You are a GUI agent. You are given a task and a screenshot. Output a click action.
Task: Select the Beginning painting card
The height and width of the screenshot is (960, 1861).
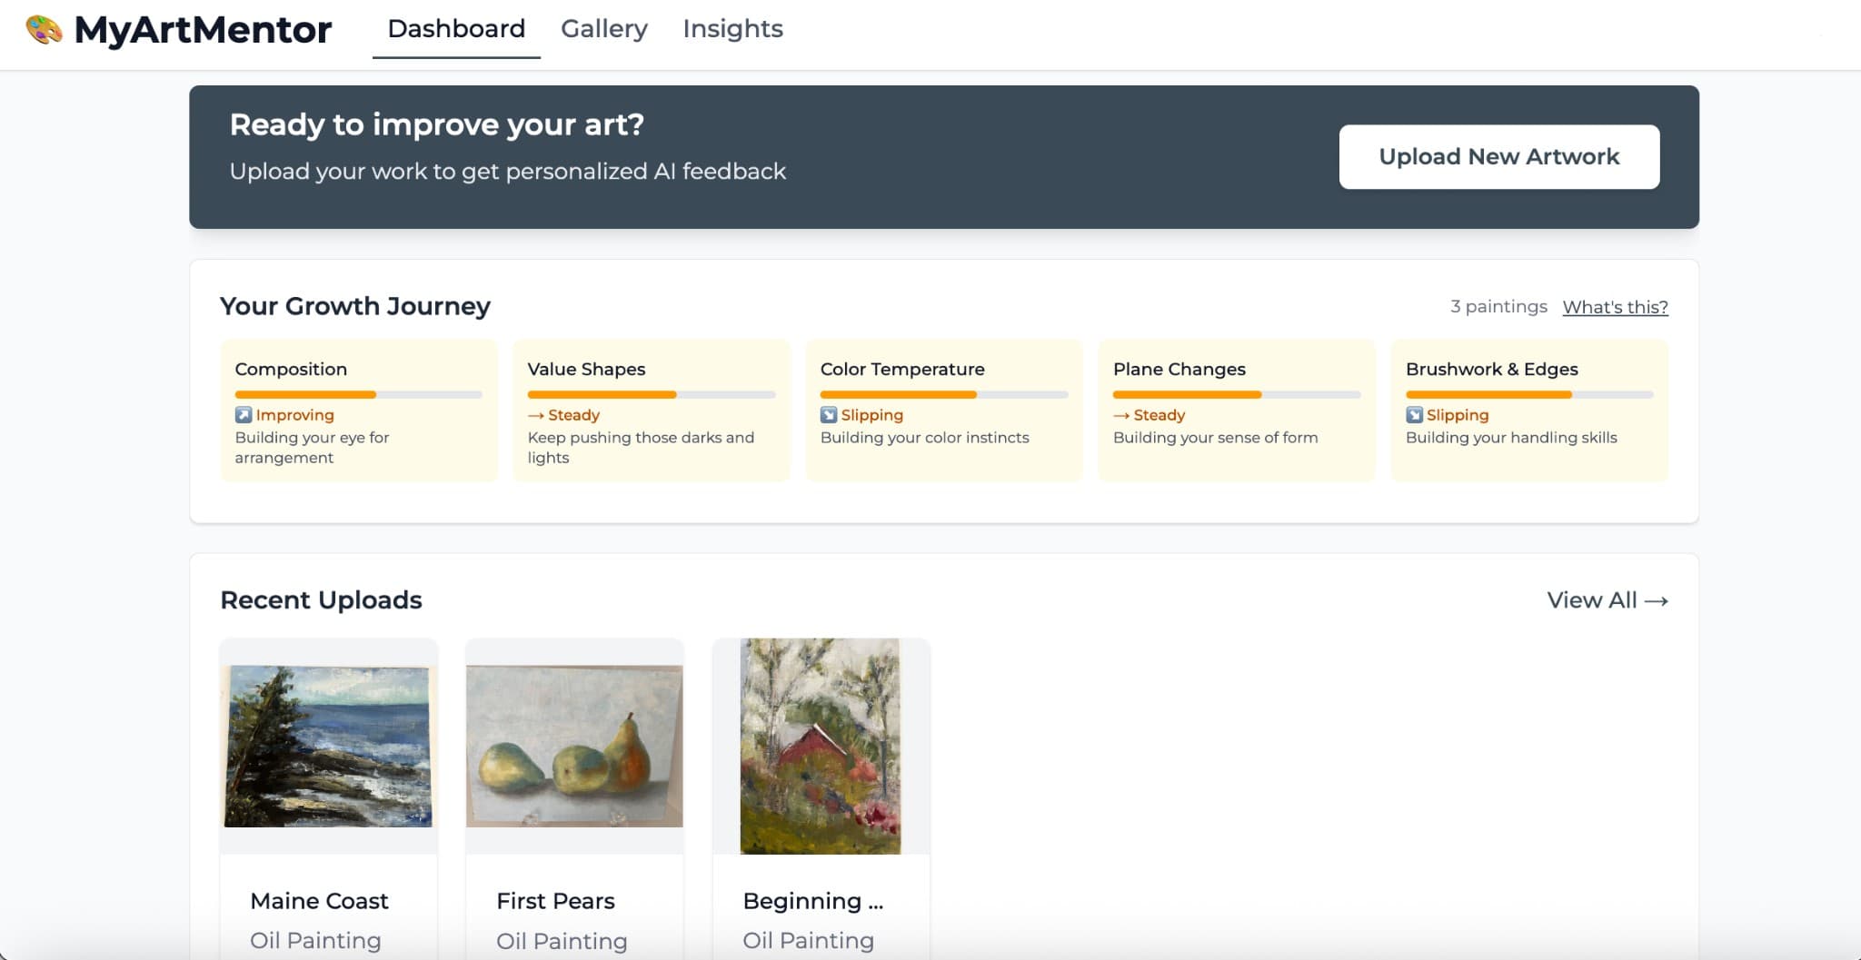click(821, 746)
